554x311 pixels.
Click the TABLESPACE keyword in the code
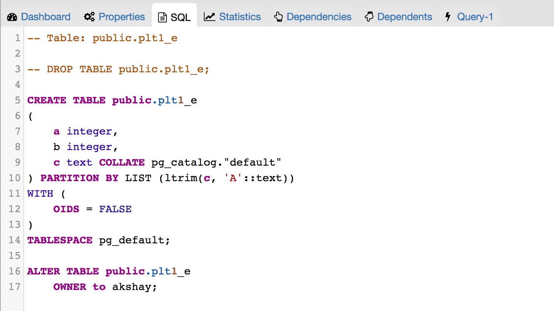[x=60, y=240]
